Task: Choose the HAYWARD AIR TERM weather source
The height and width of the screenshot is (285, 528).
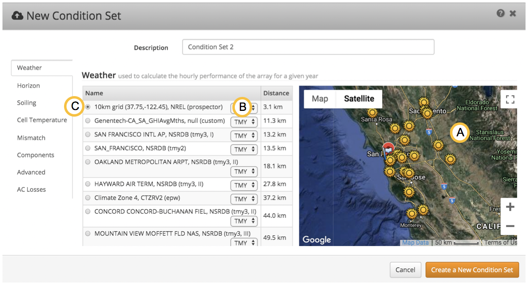Action: [87, 184]
